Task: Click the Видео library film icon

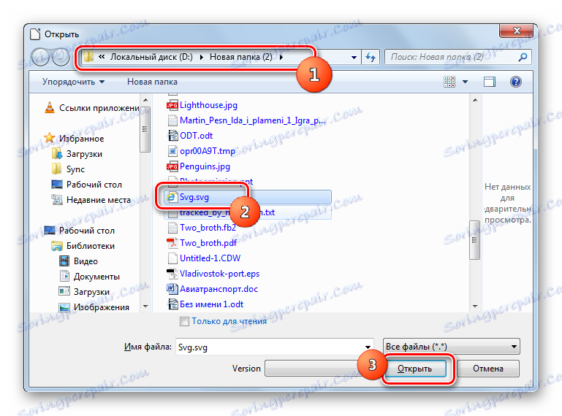Action: click(x=64, y=261)
